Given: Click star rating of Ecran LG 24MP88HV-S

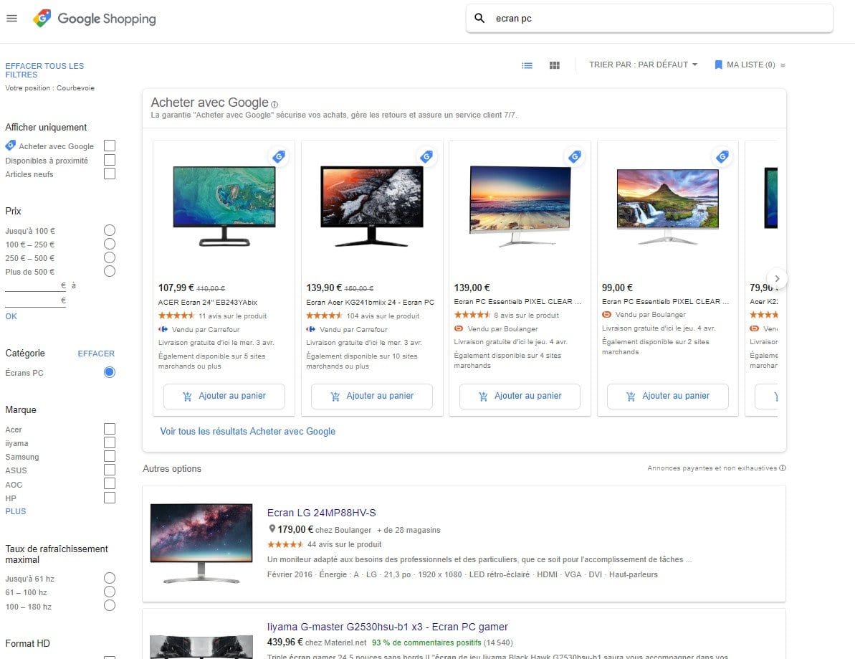Looking at the screenshot, I should [285, 544].
